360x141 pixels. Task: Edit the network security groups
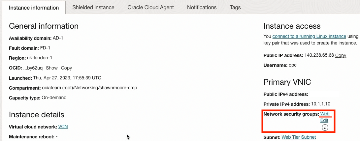[x=324, y=121]
